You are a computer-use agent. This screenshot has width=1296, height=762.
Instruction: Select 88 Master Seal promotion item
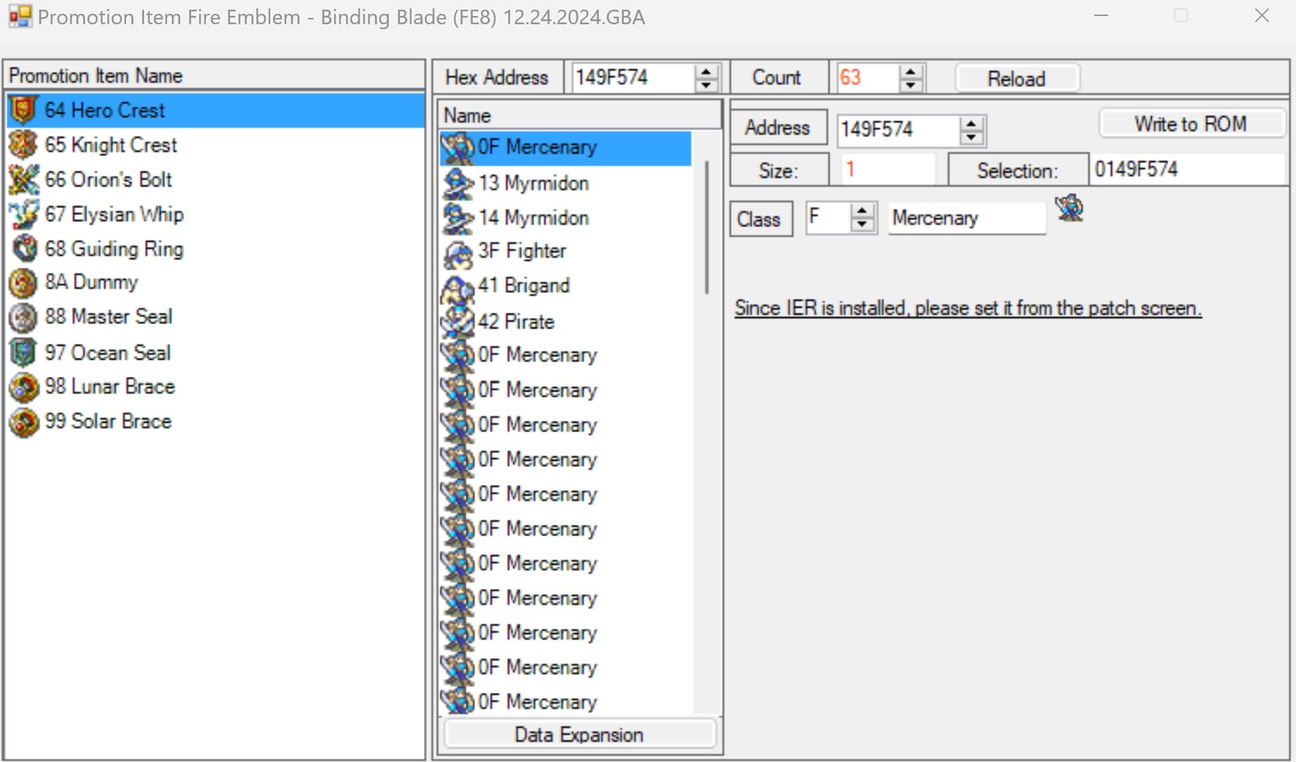(215, 317)
